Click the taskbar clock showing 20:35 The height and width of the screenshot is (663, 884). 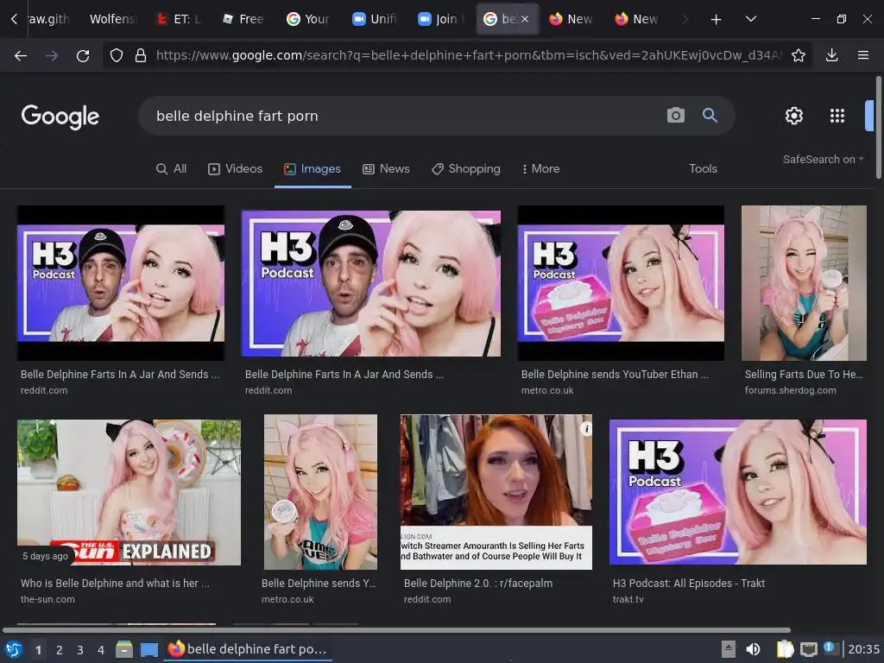point(863,649)
